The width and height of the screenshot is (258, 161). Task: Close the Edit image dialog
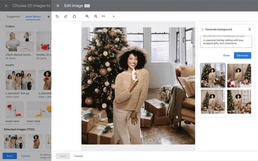tap(58, 6)
